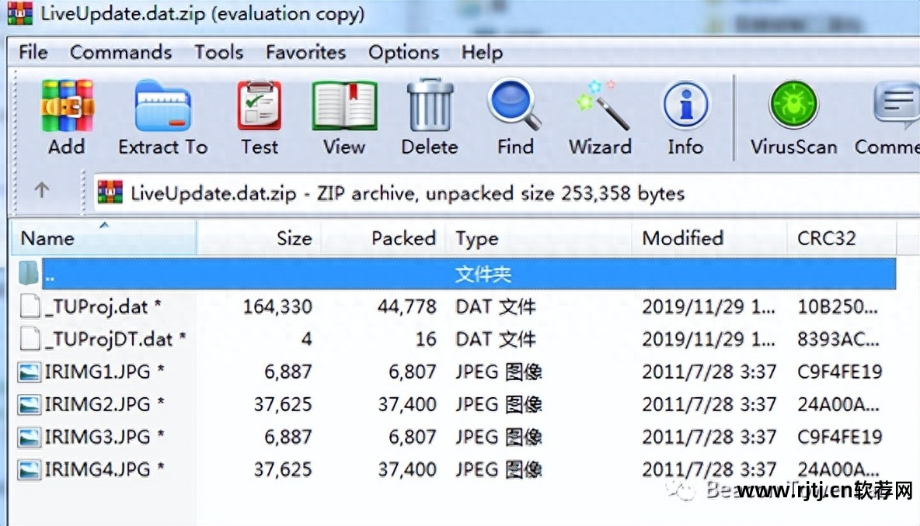
Task: Select file IRIMG3.JPG
Action: click(104, 437)
